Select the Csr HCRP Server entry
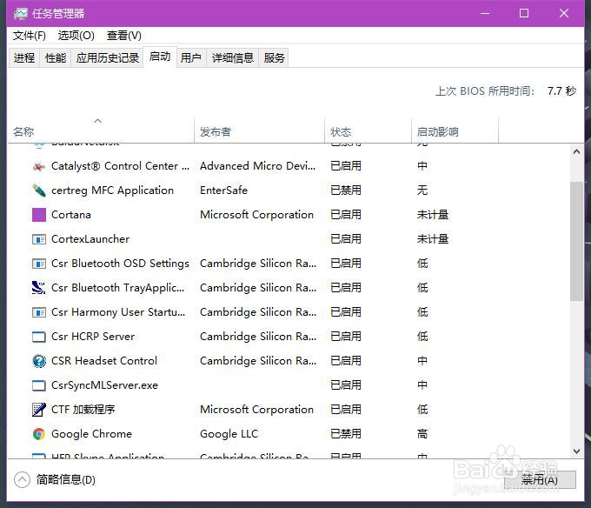 (93, 337)
